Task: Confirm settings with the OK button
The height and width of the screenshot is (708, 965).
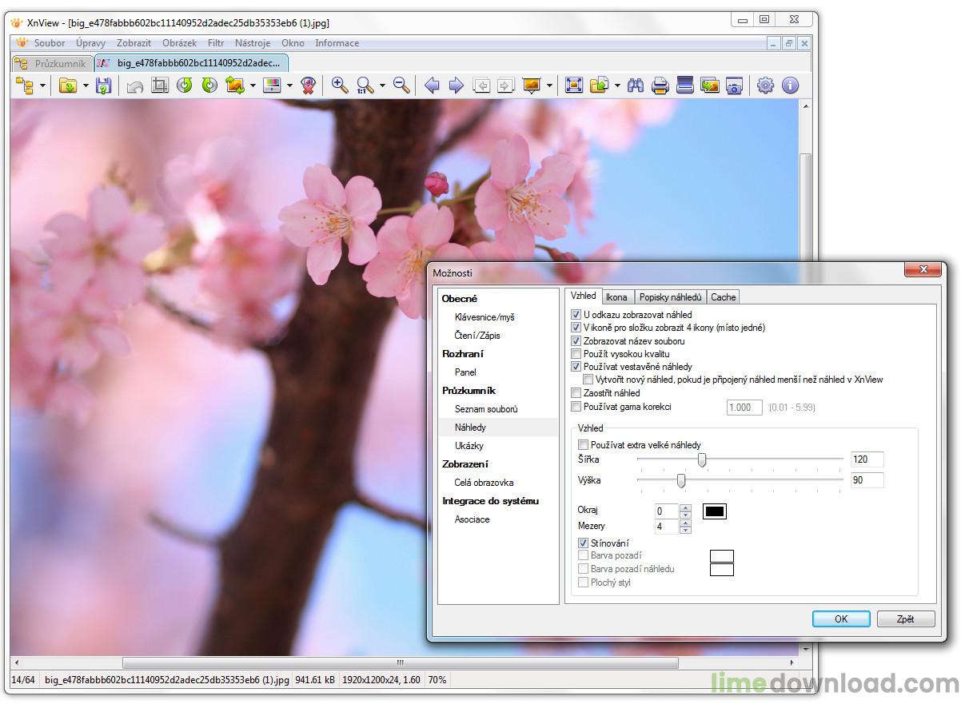Action: 841,619
